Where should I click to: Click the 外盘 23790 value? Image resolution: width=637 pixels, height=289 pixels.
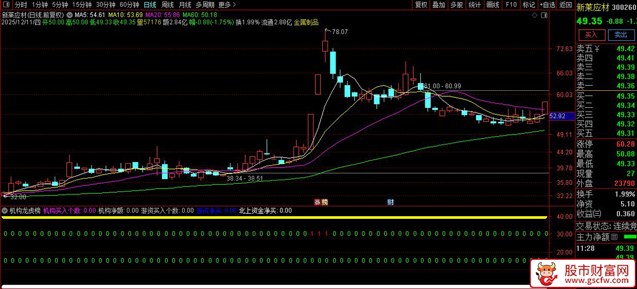click(x=624, y=183)
